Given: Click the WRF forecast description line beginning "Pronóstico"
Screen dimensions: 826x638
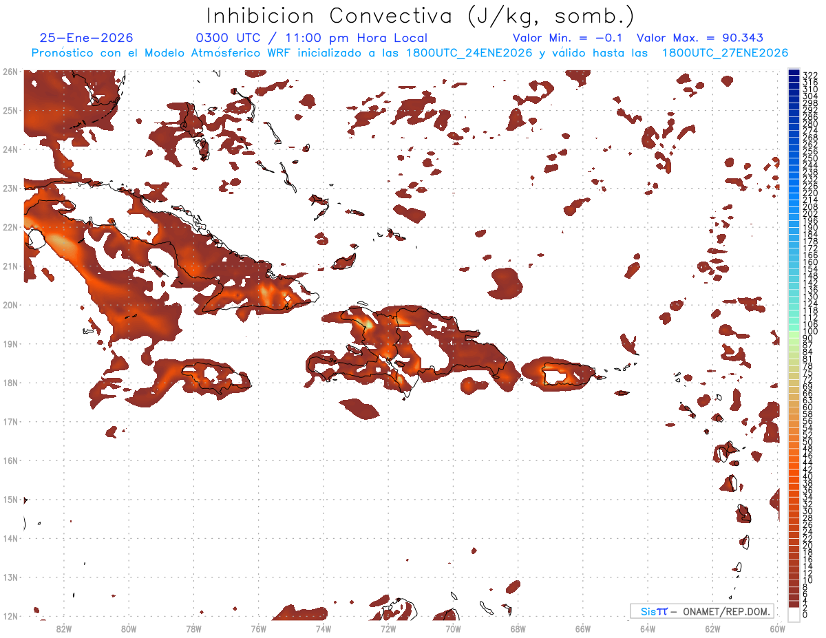Looking at the screenshot, I should (410, 53).
